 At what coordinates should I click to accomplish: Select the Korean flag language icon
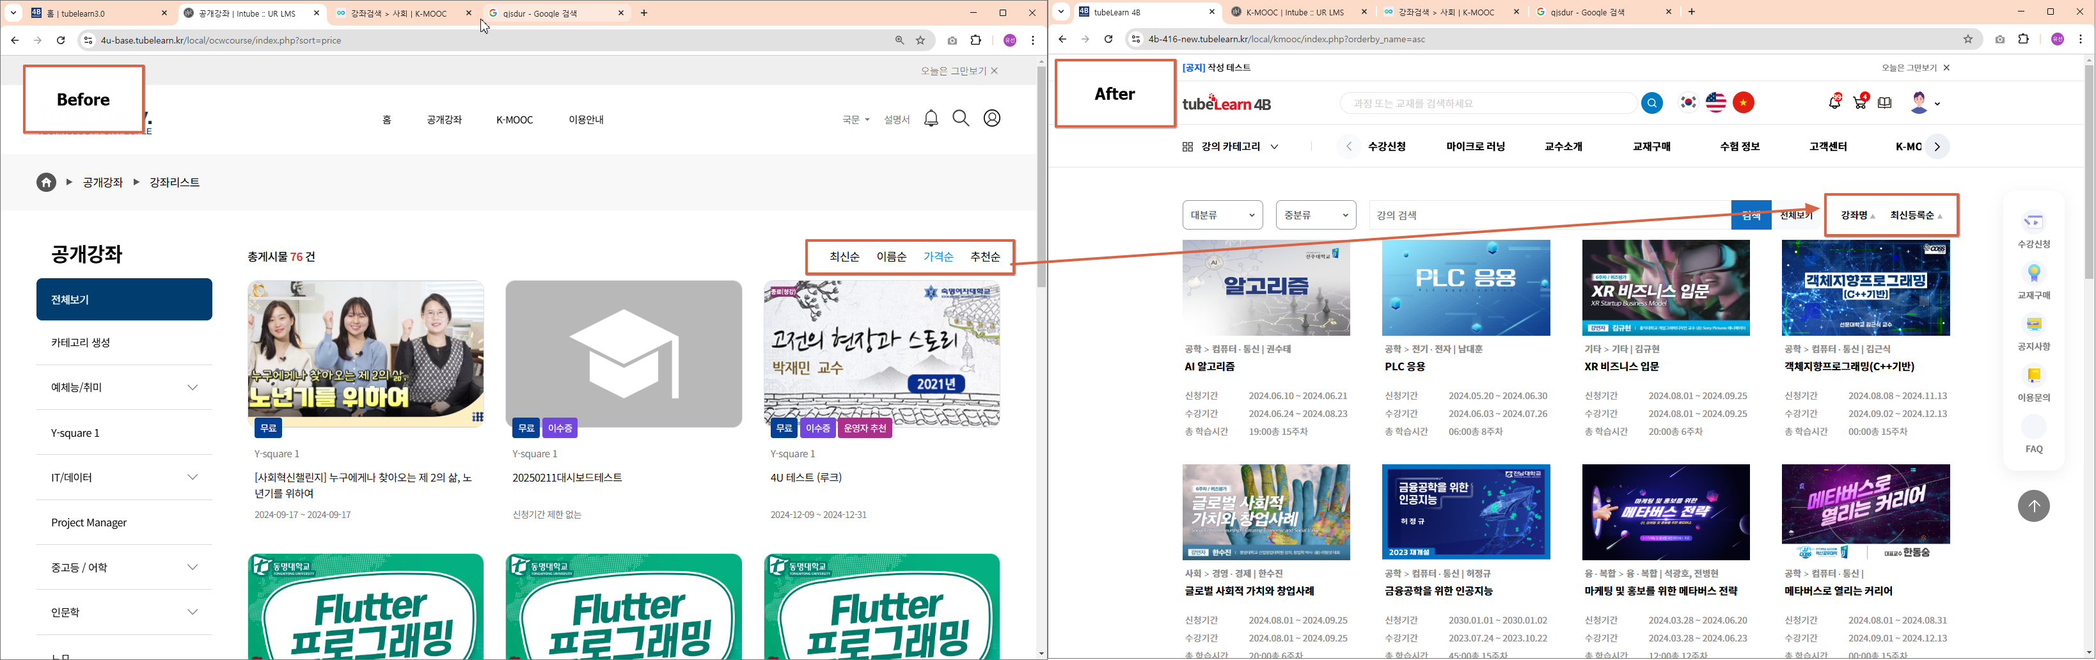point(1689,102)
